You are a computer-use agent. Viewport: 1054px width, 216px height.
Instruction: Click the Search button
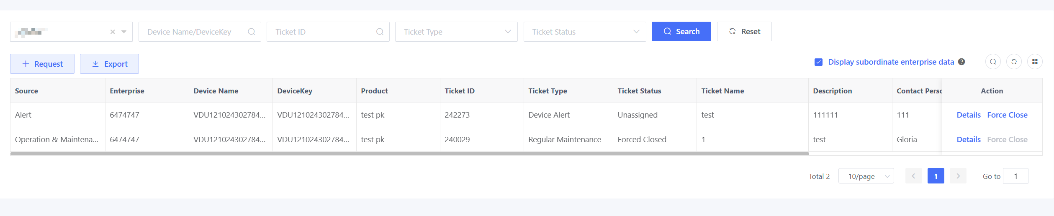click(x=681, y=32)
